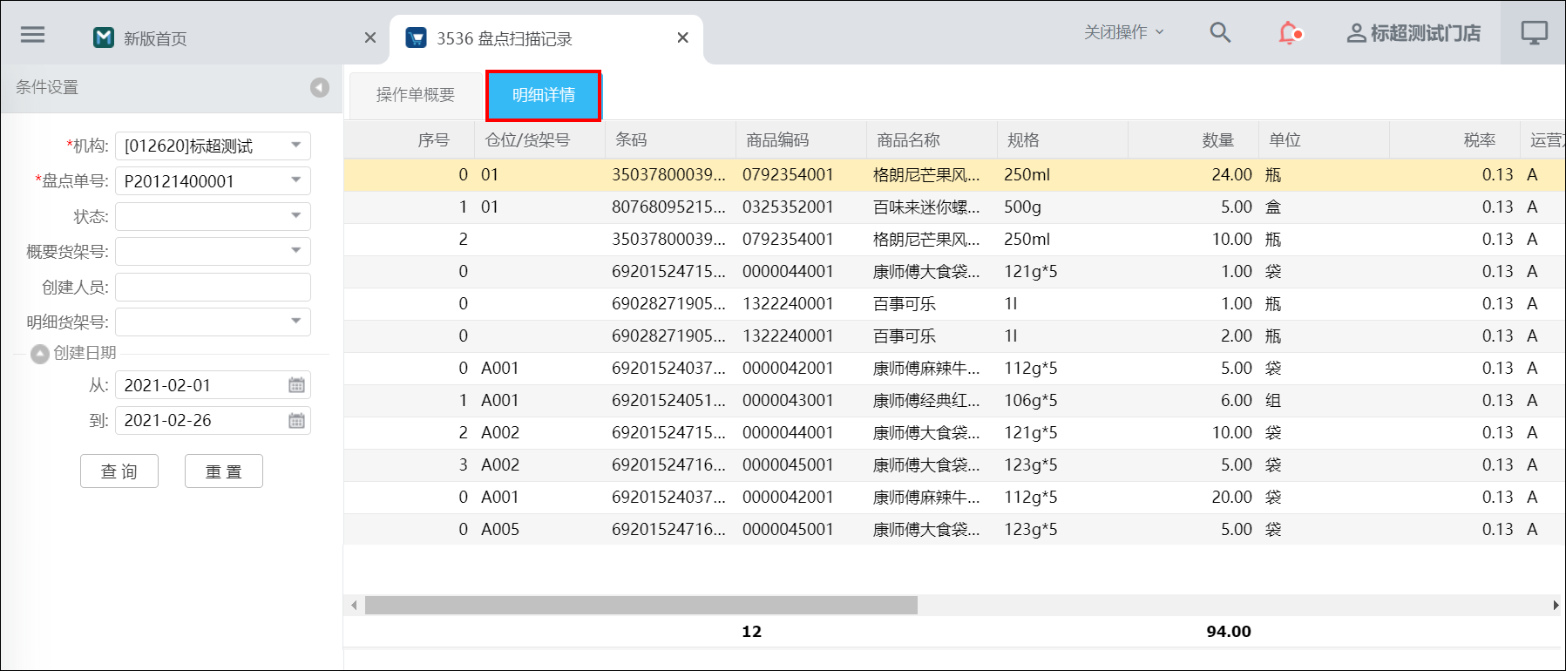Expand the 概要货架号 dropdown

click(296, 251)
